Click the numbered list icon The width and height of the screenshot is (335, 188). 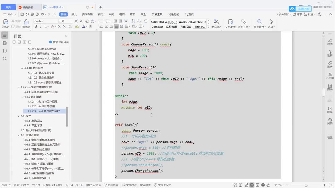[x=108, y=21]
